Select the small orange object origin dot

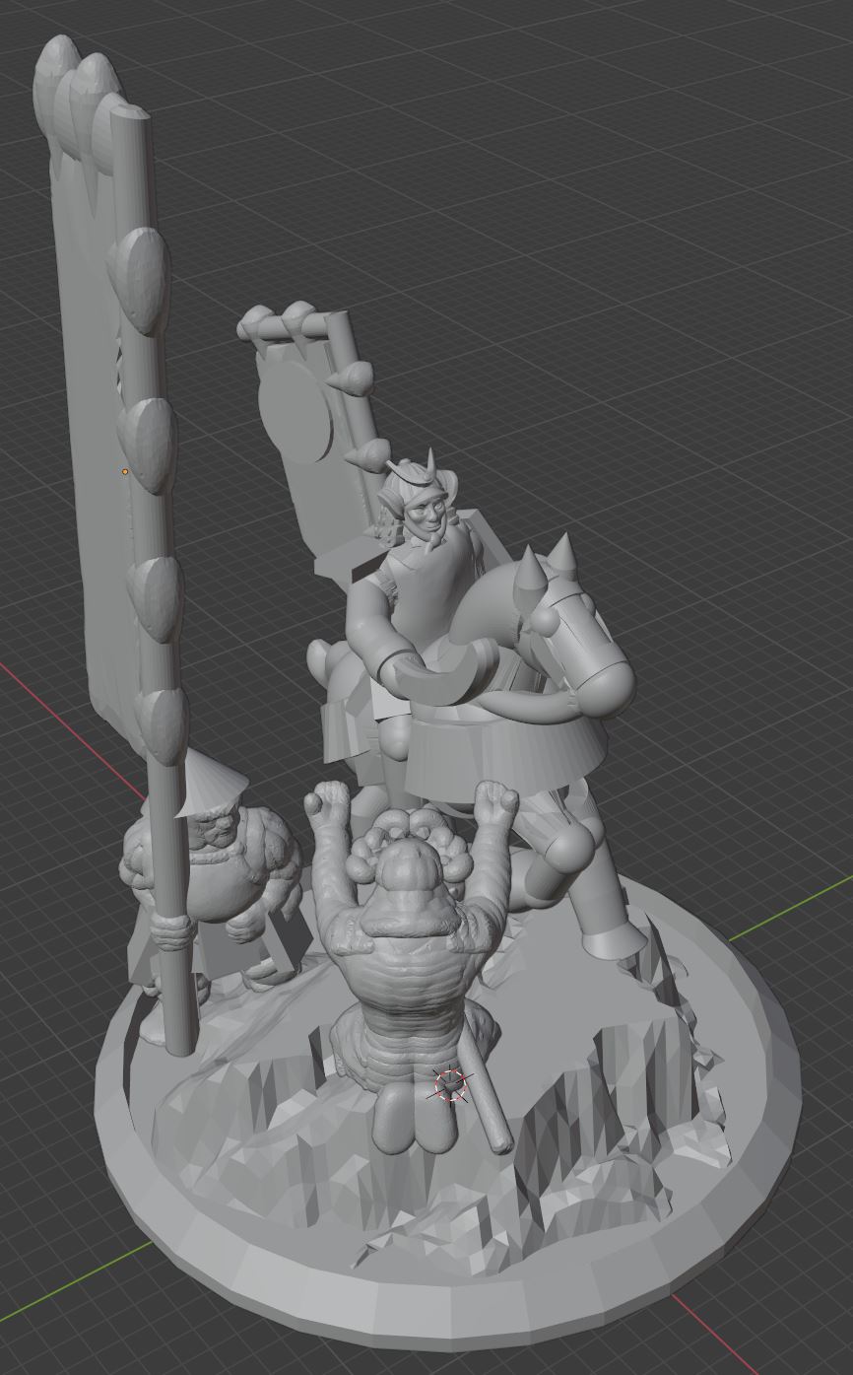click(x=125, y=472)
